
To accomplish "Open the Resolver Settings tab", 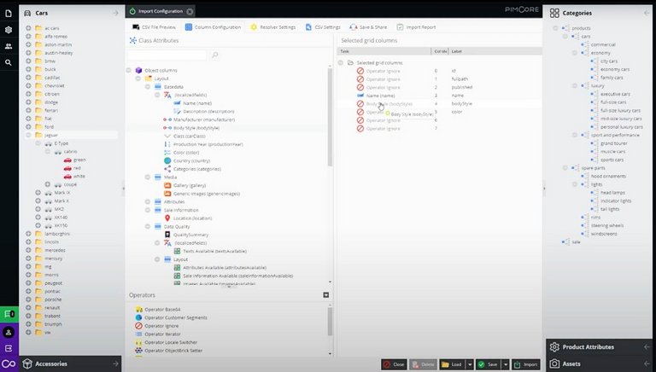I will (x=272, y=27).
